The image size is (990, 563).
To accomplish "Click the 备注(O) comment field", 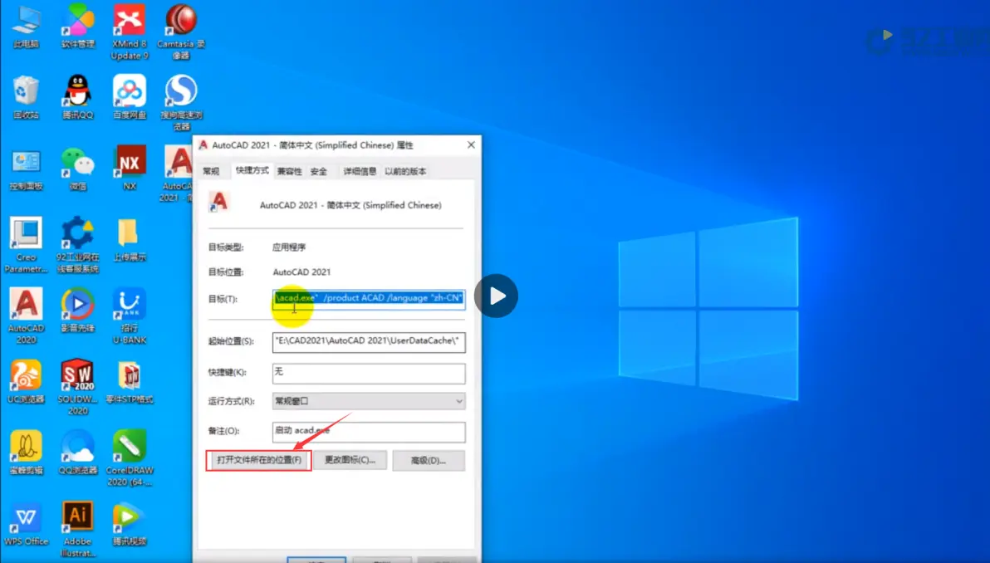I will click(369, 431).
